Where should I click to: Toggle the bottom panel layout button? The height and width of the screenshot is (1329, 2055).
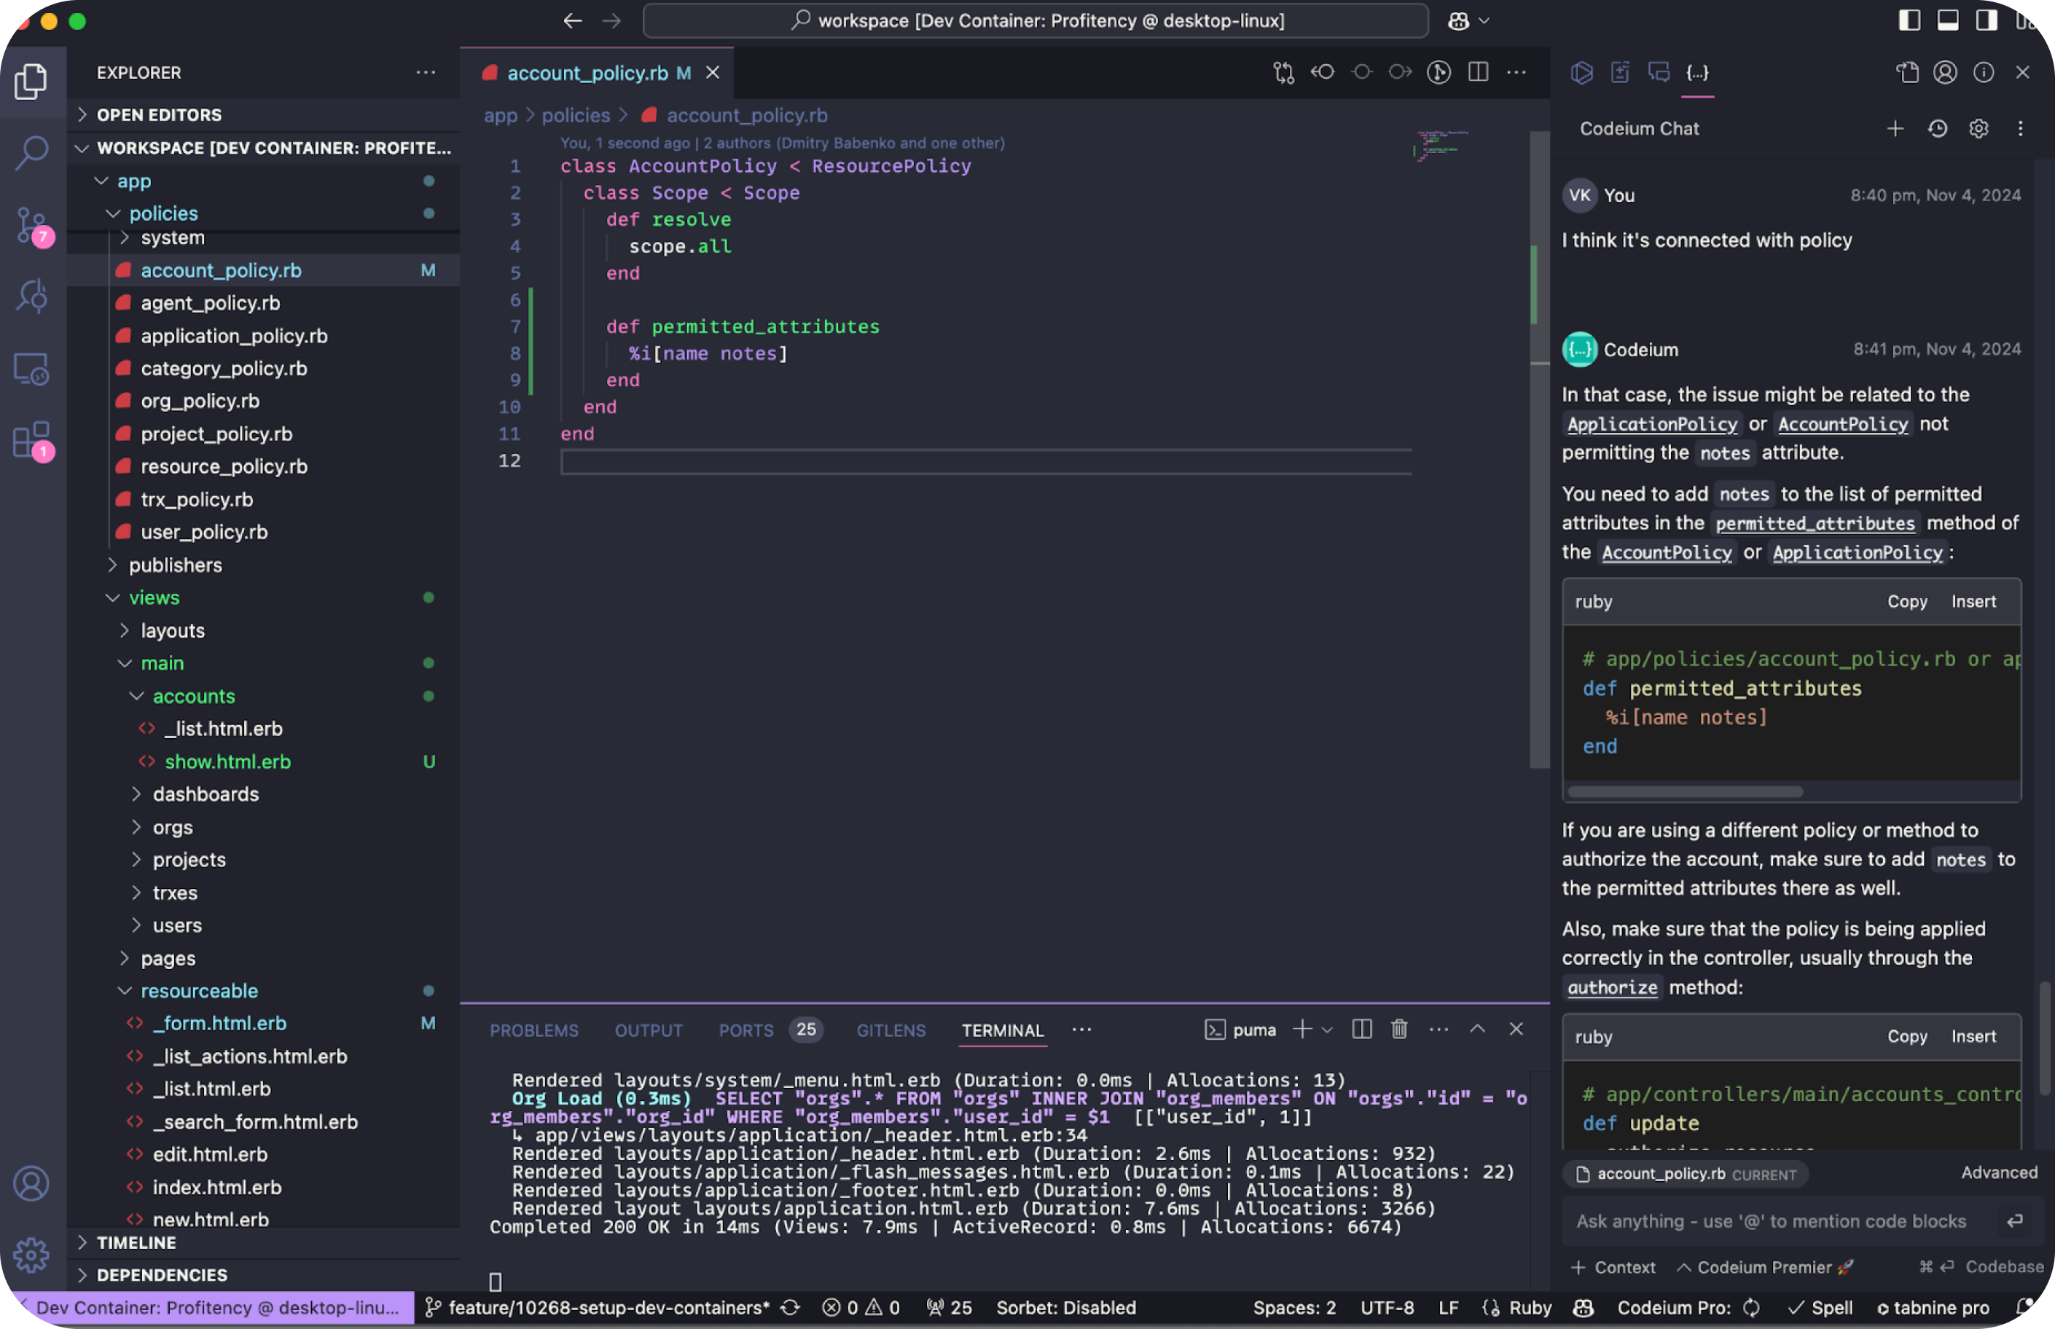[x=1948, y=20]
